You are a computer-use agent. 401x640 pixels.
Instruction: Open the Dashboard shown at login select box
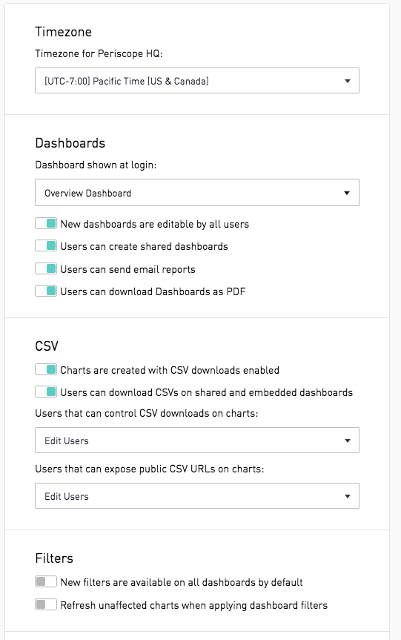[197, 193]
